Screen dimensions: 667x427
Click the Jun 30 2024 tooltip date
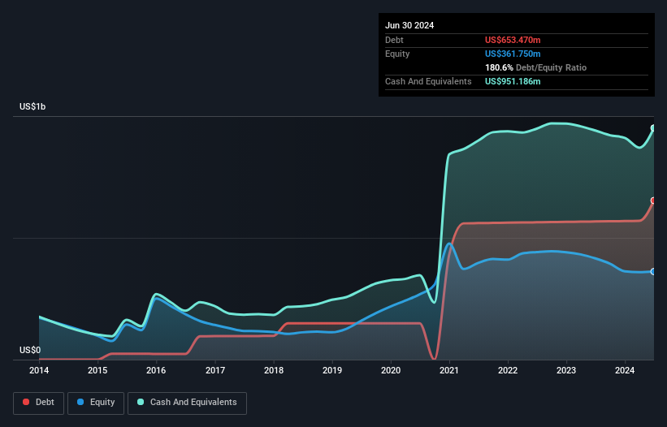click(409, 25)
